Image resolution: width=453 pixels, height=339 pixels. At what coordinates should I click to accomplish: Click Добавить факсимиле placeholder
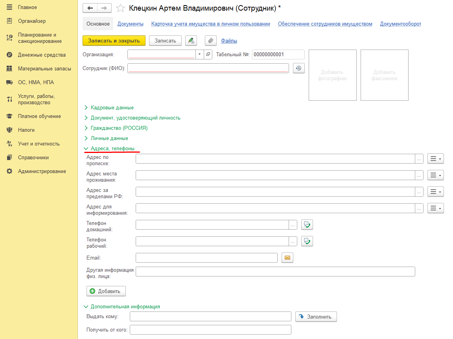[385, 75]
